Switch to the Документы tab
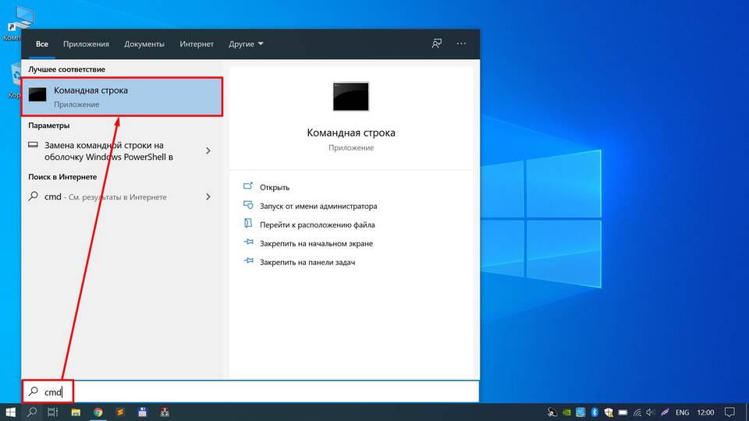The height and width of the screenshot is (421, 749). tap(144, 44)
